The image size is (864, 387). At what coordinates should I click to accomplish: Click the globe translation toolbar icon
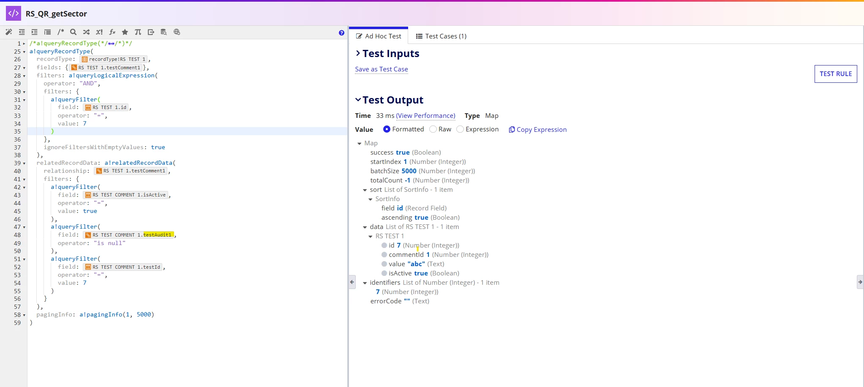pyautogui.click(x=177, y=32)
